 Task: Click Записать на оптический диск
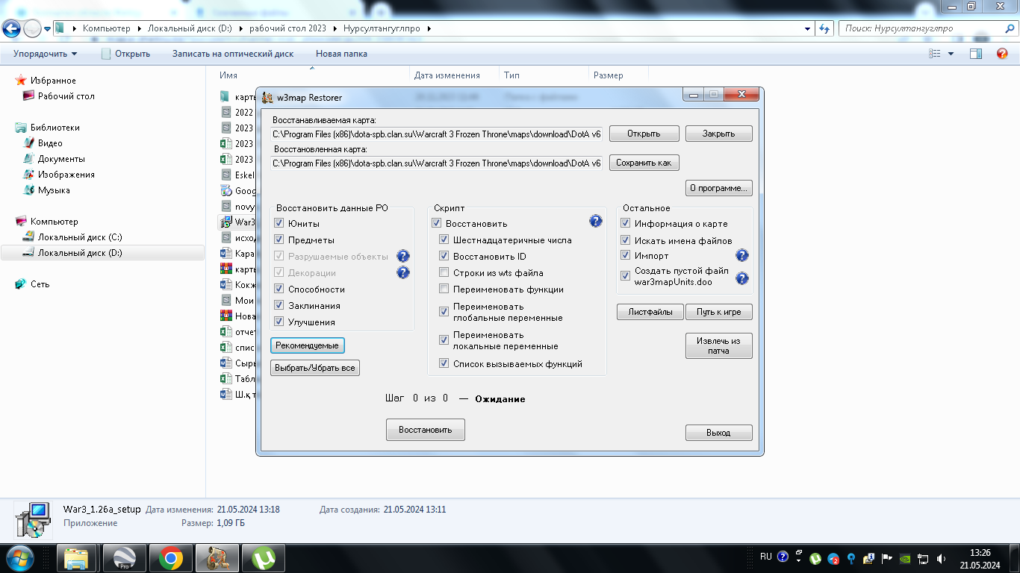click(x=233, y=54)
